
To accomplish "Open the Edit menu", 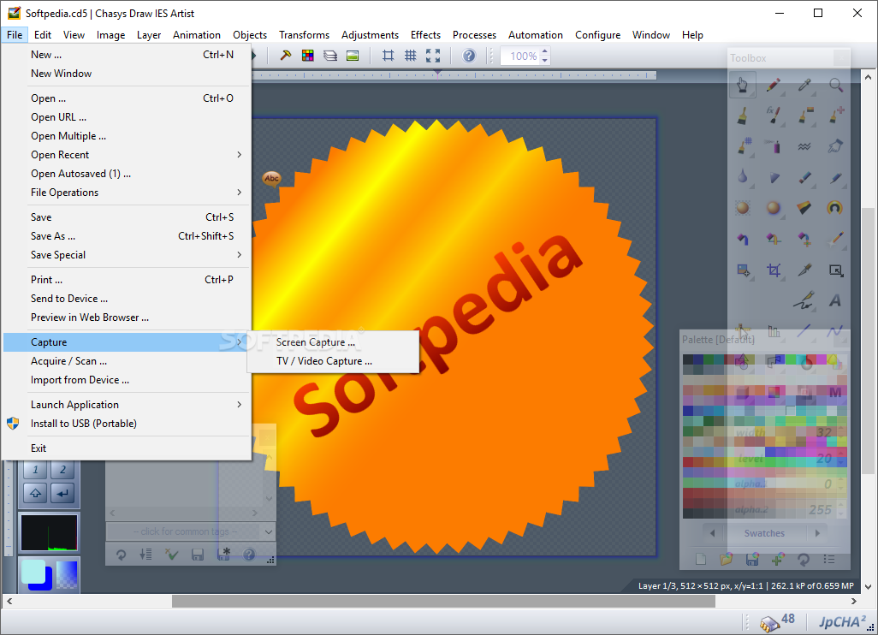I will click(x=43, y=35).
